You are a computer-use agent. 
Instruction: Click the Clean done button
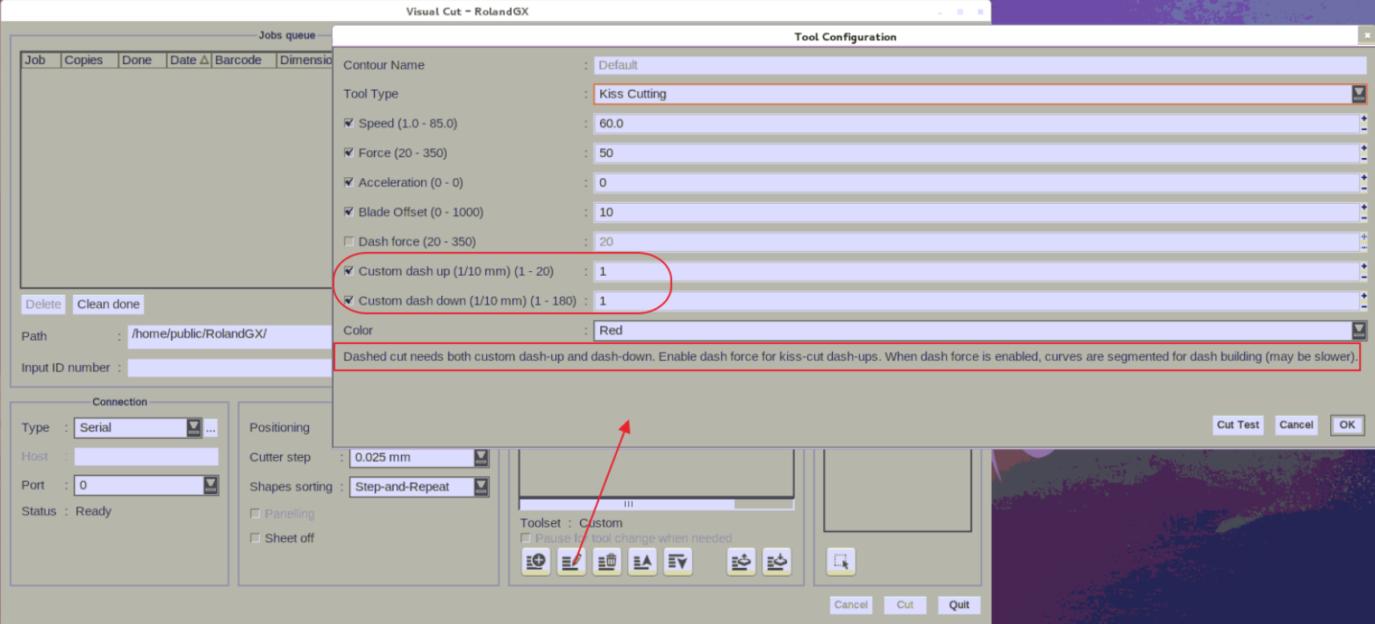[108, 305]
